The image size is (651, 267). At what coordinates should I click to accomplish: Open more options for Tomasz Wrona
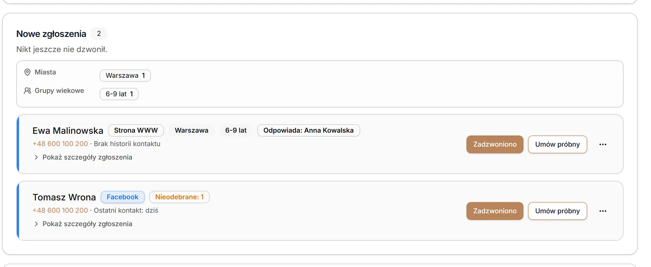[x=603, y=211]
